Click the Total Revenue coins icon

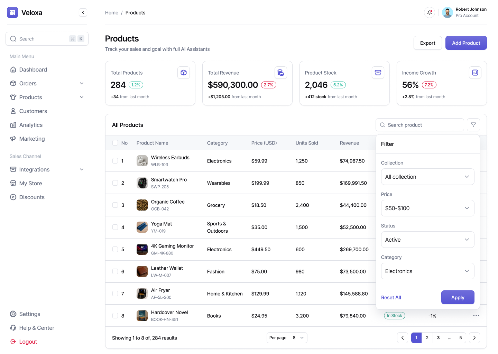[x=281, y=73]
